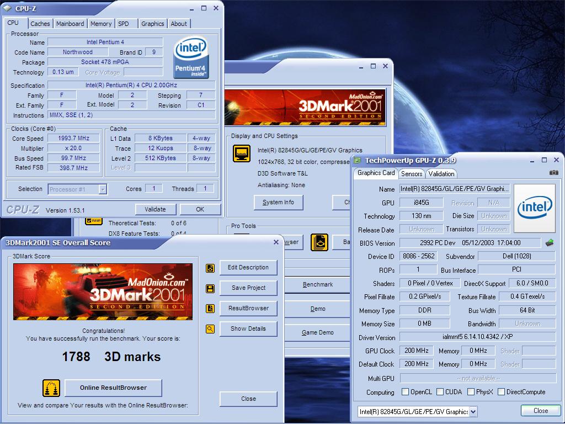Click the Benchmark button in 3DMark2001
The height and width of the screenshot is (424, 565).
pos(317,284)
